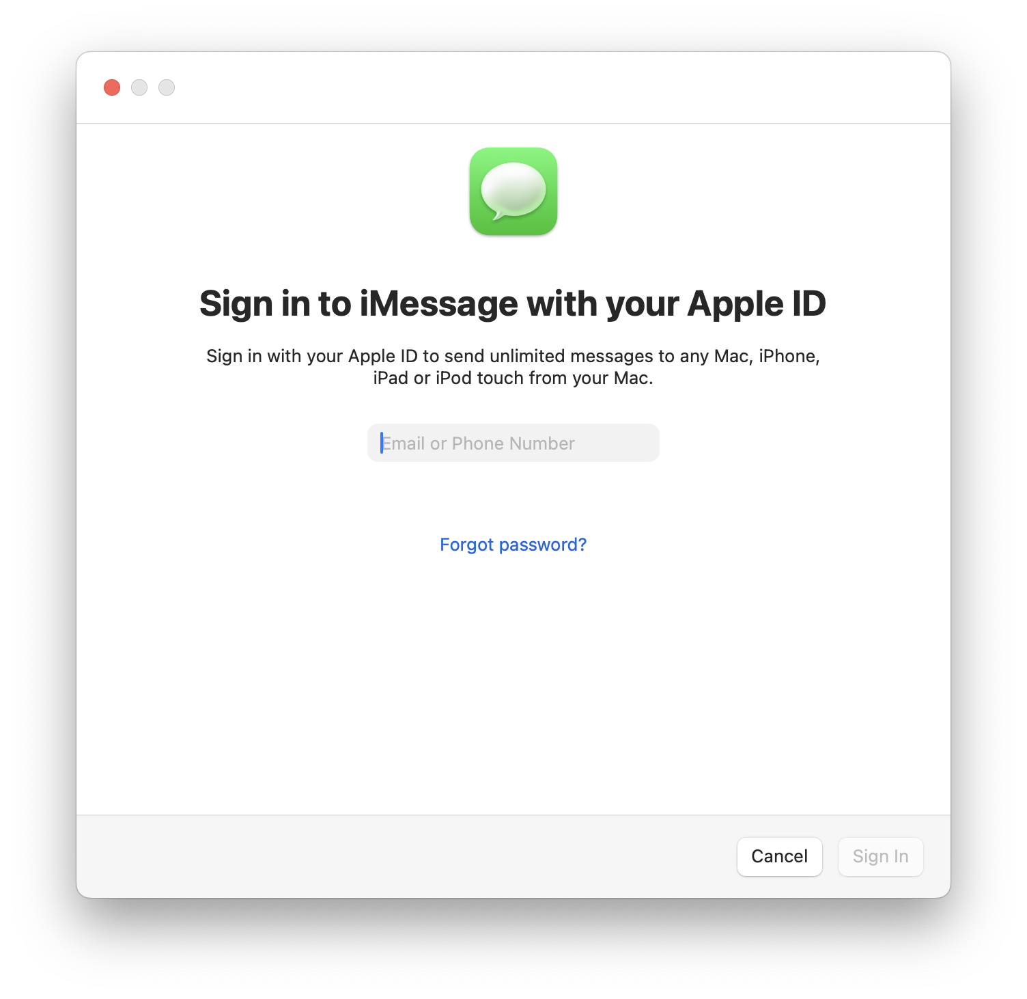Open the Forgot password? link

[513, 545]
